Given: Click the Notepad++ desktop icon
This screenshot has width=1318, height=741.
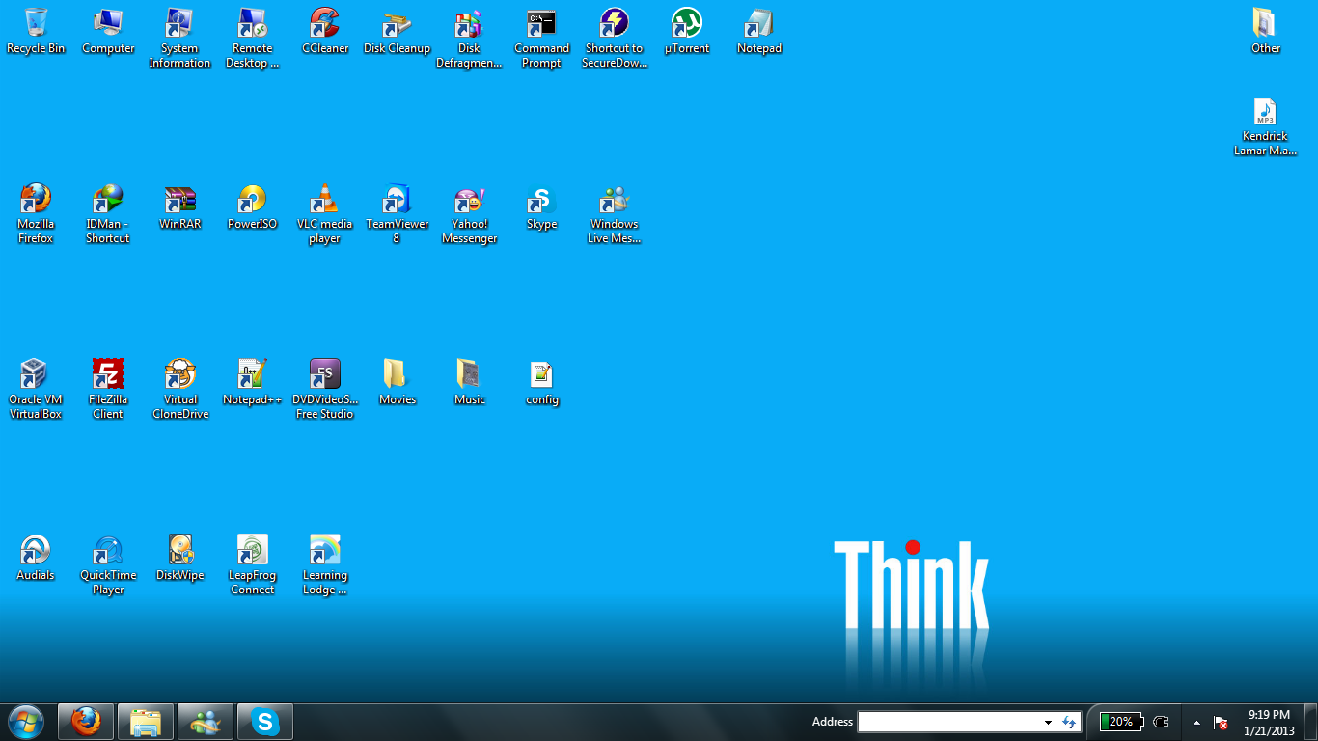Looking at the screenshot, I should [252, 375].
